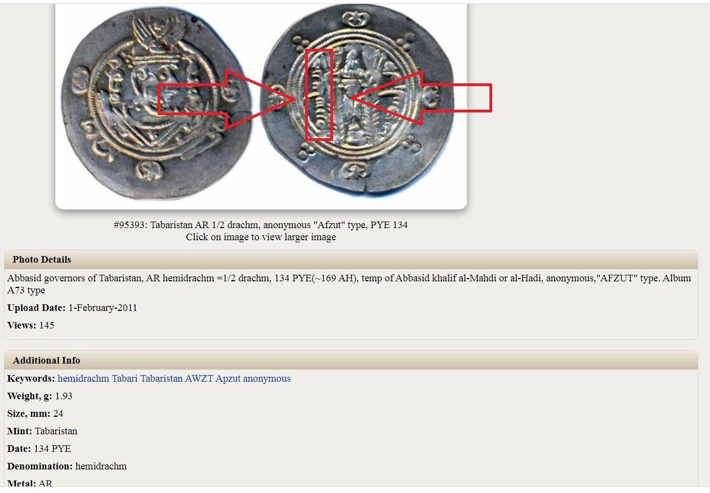Follow the Tabari keyword link
This screenshot has height=493, width=710.
pos(125,378)
